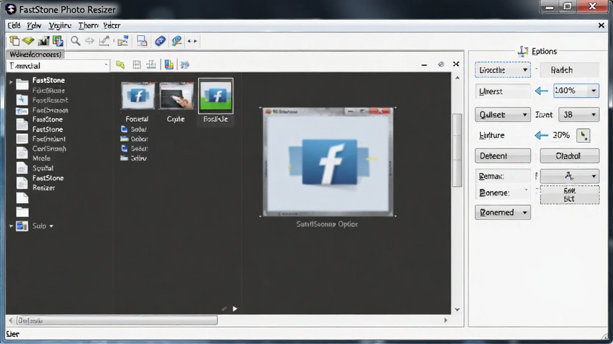The width and height of the screenshot is (613, 344).
Task: Open the Ronemed dropdown
Action: tap(503, 213)
